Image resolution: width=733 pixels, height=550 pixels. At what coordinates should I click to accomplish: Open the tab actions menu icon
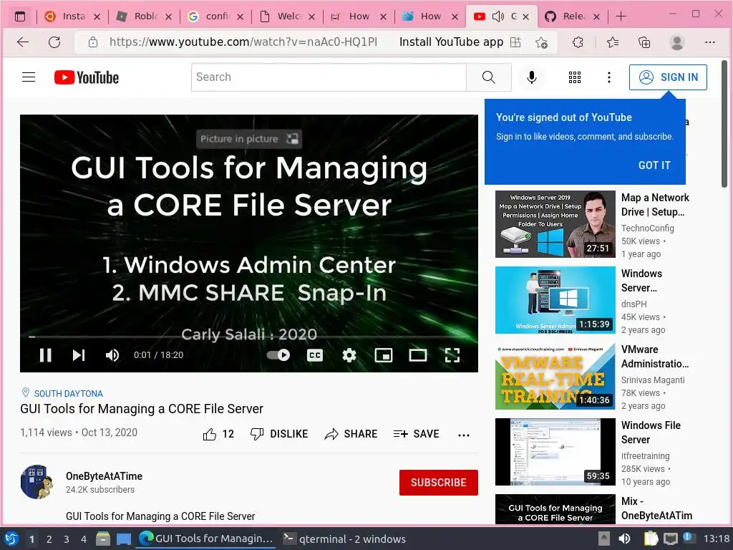click(20, 17)
